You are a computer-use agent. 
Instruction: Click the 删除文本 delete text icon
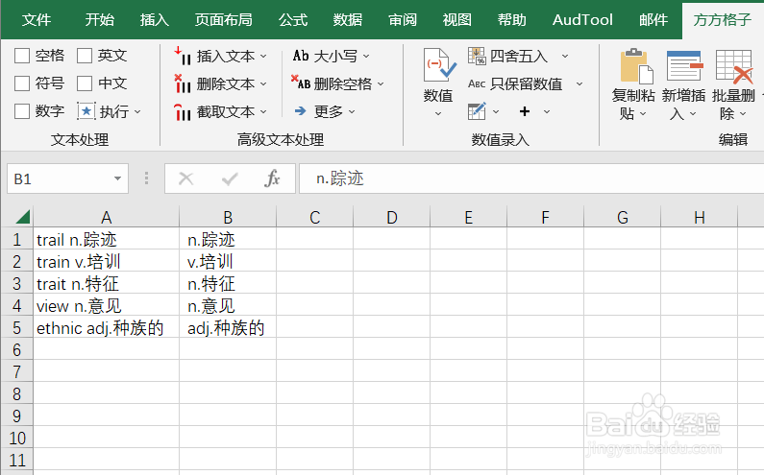(183, 83)
